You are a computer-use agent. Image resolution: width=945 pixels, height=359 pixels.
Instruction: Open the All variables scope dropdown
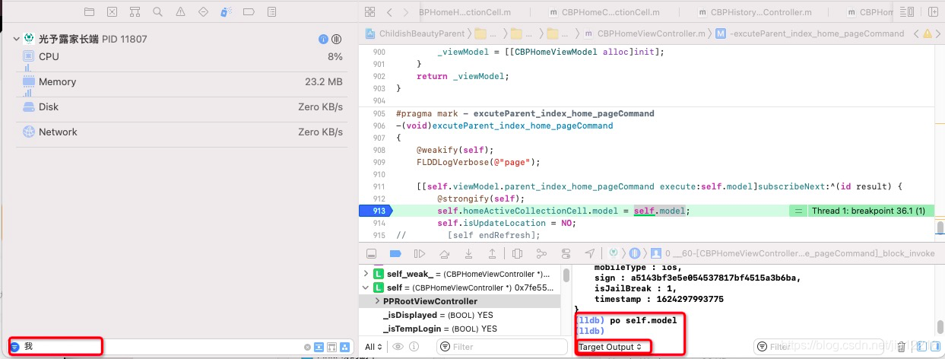click(x=374, y=347)
